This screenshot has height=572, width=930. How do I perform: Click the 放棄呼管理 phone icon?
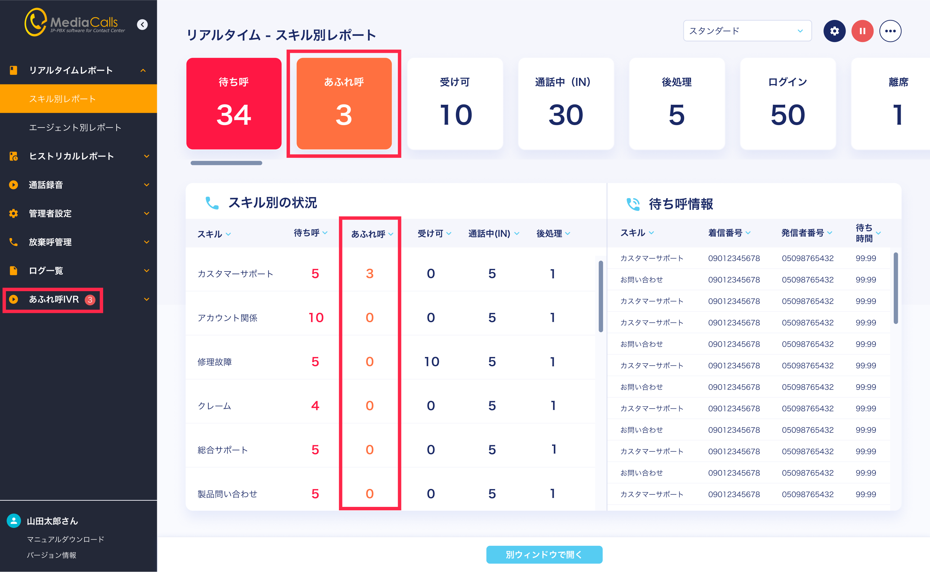[x=14, y=242]
